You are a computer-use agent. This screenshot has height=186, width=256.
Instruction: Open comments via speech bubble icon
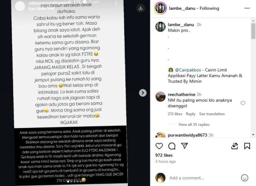point(172,146)
